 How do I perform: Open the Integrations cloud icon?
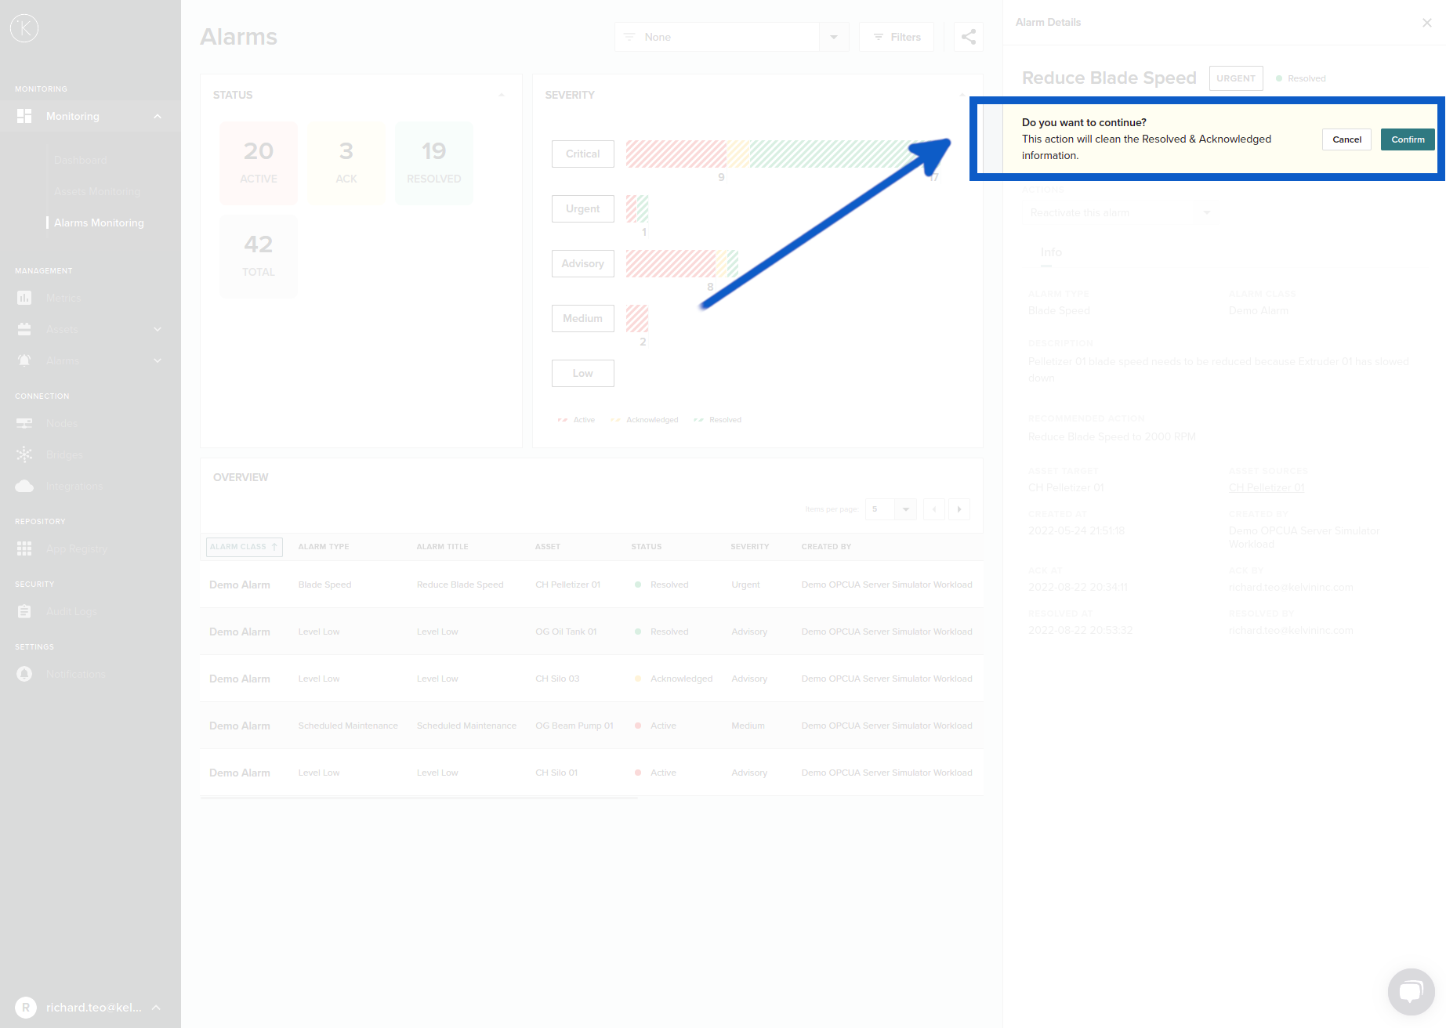24,487
